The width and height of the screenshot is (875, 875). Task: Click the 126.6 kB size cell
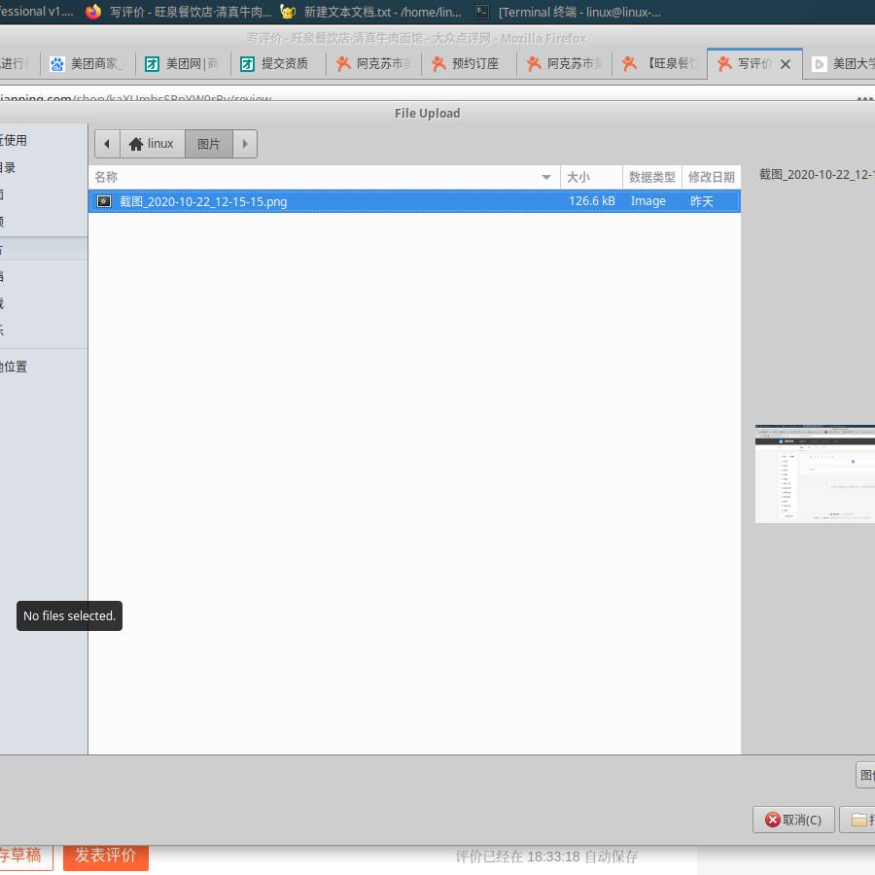click(x=591, y=201)
